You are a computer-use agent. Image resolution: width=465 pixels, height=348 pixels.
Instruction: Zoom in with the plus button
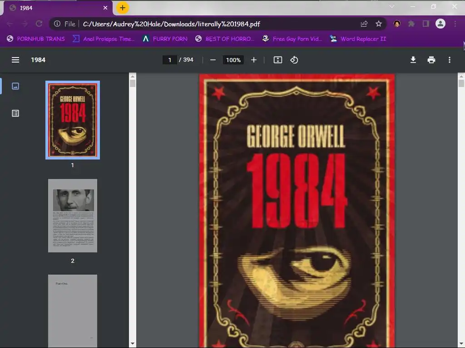[253, 60]
